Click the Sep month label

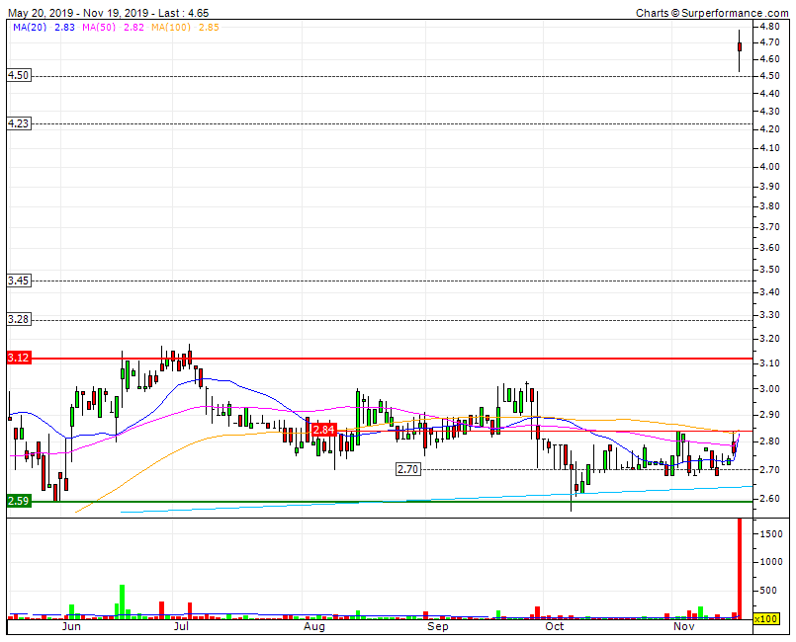click(x=438, y=626)
